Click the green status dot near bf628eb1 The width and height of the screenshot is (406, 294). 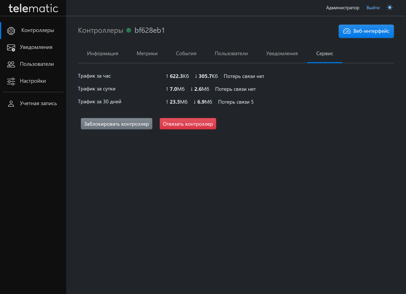pyautogui.click(x=129, y=30)
